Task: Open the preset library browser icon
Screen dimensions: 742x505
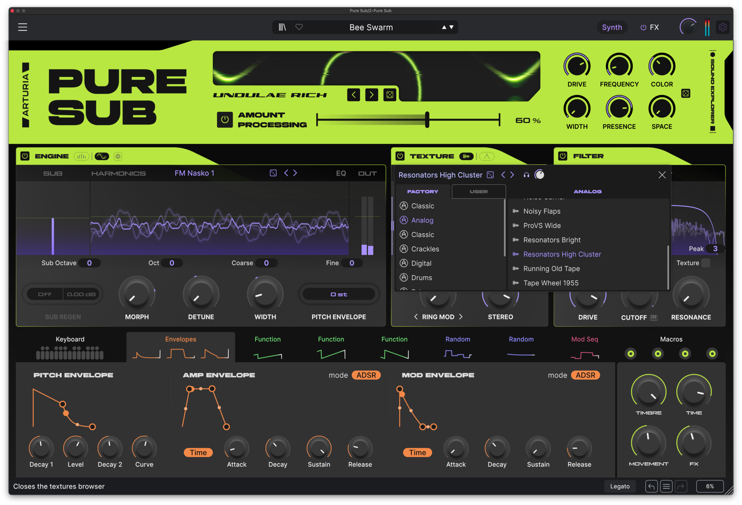Action: 282,27
